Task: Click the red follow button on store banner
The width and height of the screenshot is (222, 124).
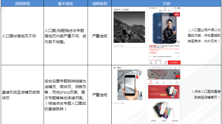Action: tap(178, 76)
